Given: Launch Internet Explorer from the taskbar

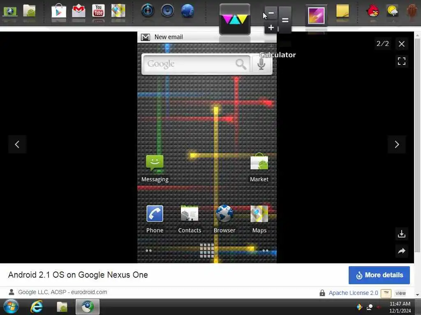Looking at the screenshot, I should (37, 307).
